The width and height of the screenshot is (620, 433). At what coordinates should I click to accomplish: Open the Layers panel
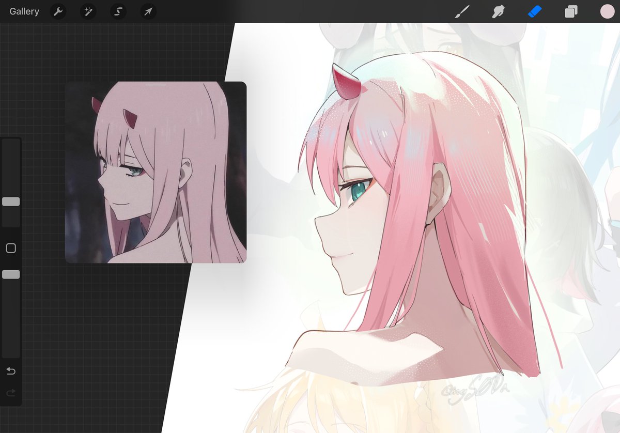coord(571,11)
